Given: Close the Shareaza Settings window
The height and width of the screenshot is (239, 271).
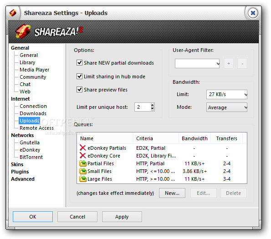Looking at the screenshot, I should [x=253, y=13].
